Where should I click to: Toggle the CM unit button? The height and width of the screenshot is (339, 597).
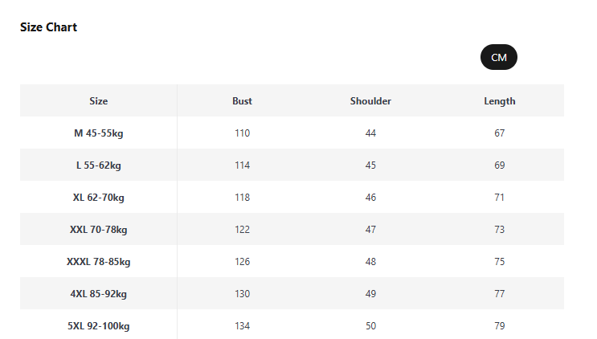[498, 57]
